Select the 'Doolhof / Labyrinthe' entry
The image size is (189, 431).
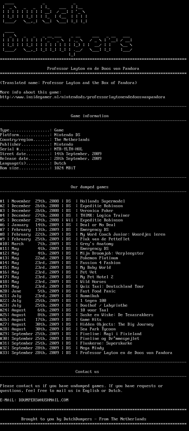104,305
